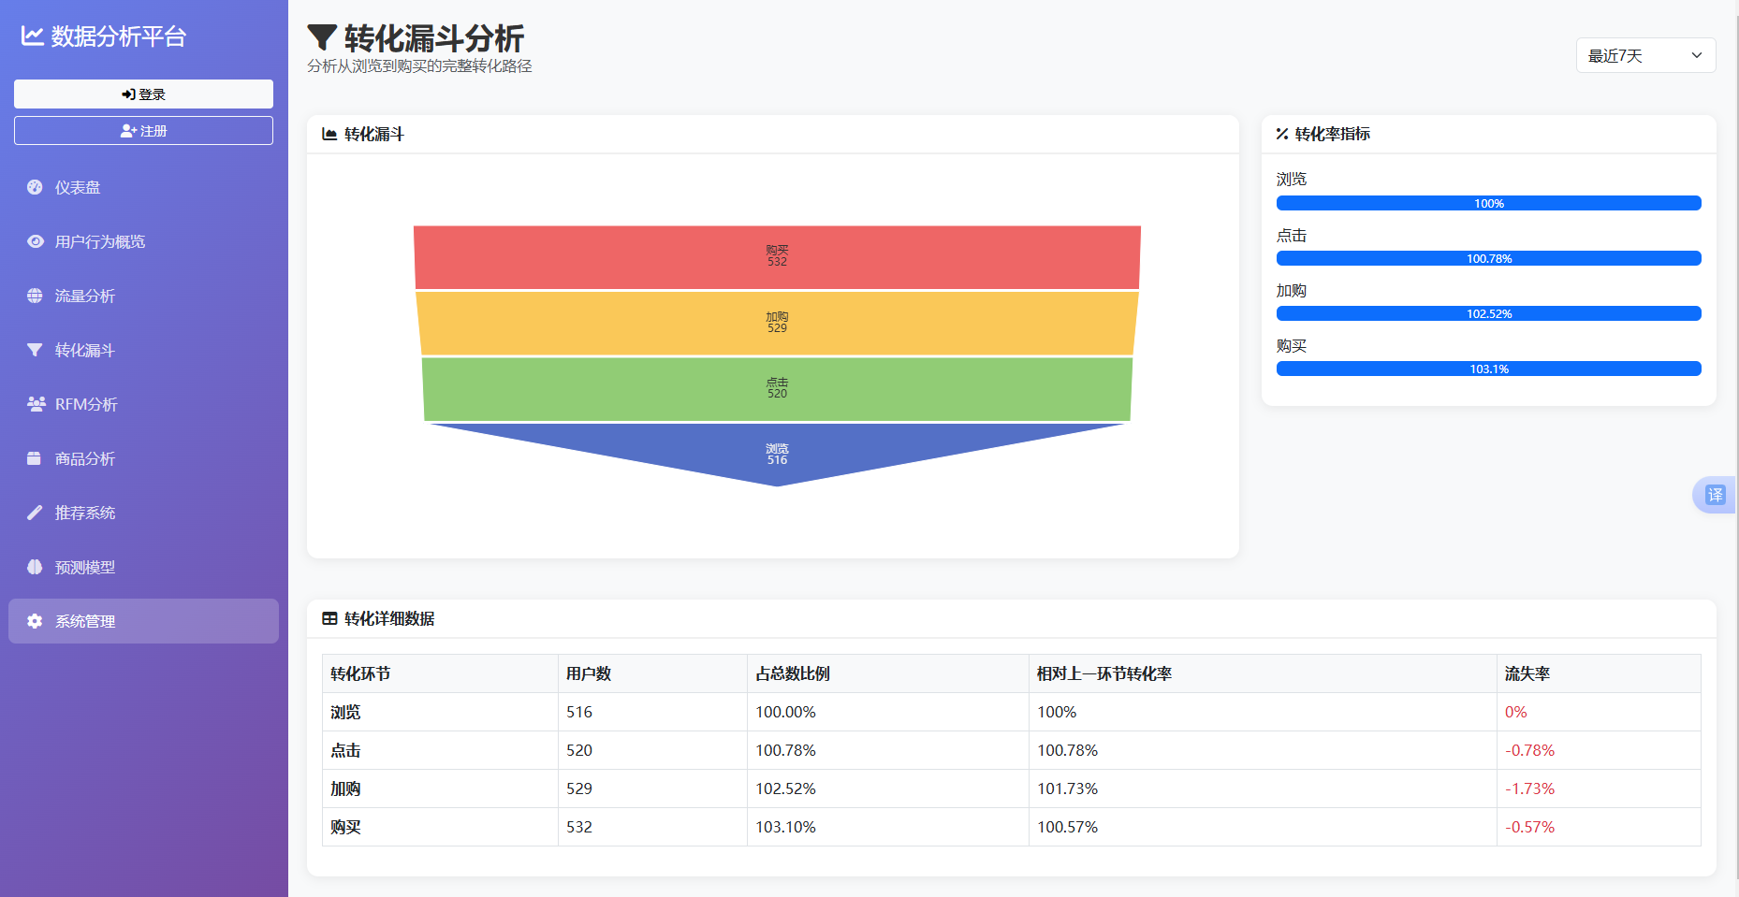
Task: Click the red 购买 532 funnel segment
Action: point(777,257)
